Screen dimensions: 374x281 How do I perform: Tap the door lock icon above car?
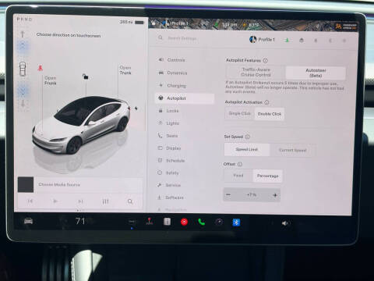click(x=85, y=76)
